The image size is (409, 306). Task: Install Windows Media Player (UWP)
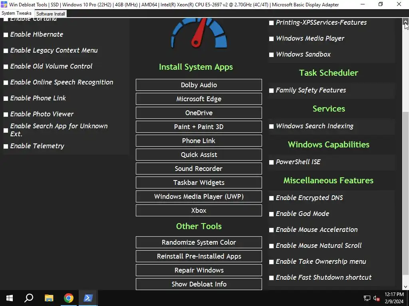pos(199,196)
